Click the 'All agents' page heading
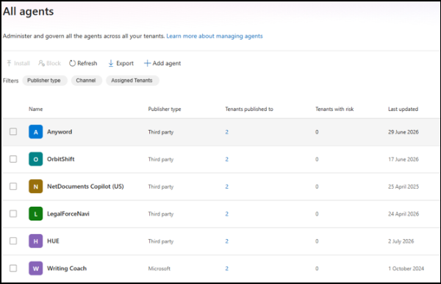The image size is (441, 284). click(x=28, y=11)
